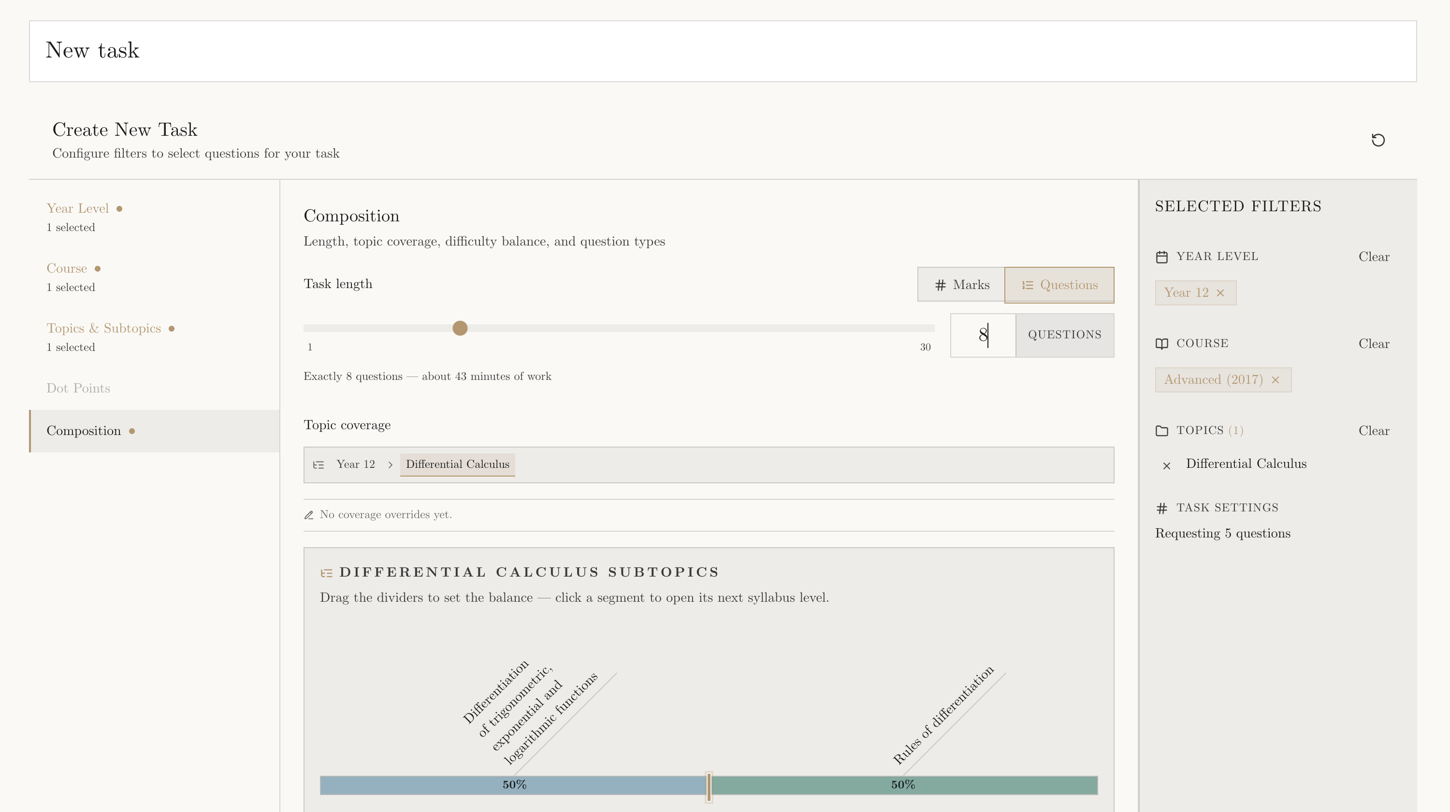Viewport: 1450px width, 812px height.
Task: Focus the questions count input field
Action: [983, 335]
